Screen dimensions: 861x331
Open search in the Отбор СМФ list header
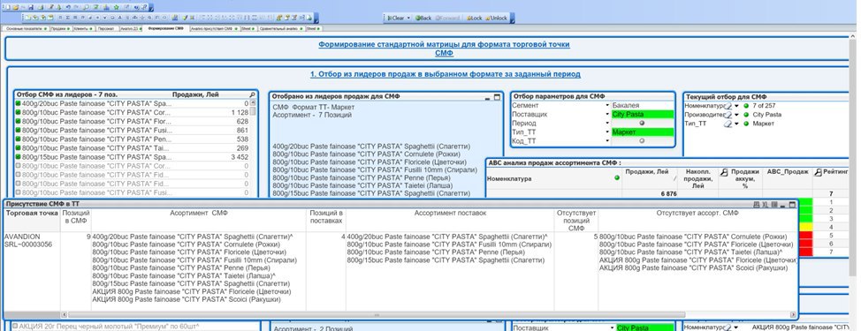click(252, 94)
